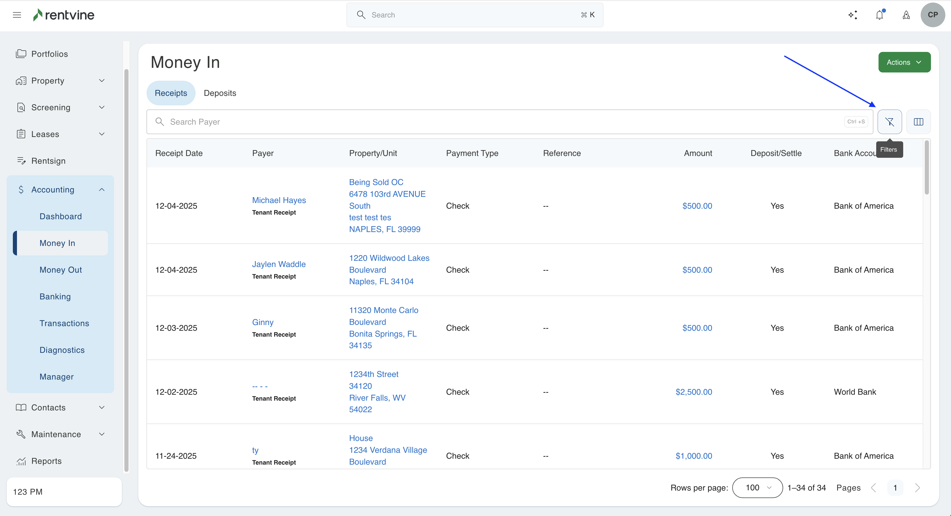The width and height of the screenshot is (951, 516).
Task: Toggle the hamburger menu icon
Action: pyautogui.click(x=17, y=15)
